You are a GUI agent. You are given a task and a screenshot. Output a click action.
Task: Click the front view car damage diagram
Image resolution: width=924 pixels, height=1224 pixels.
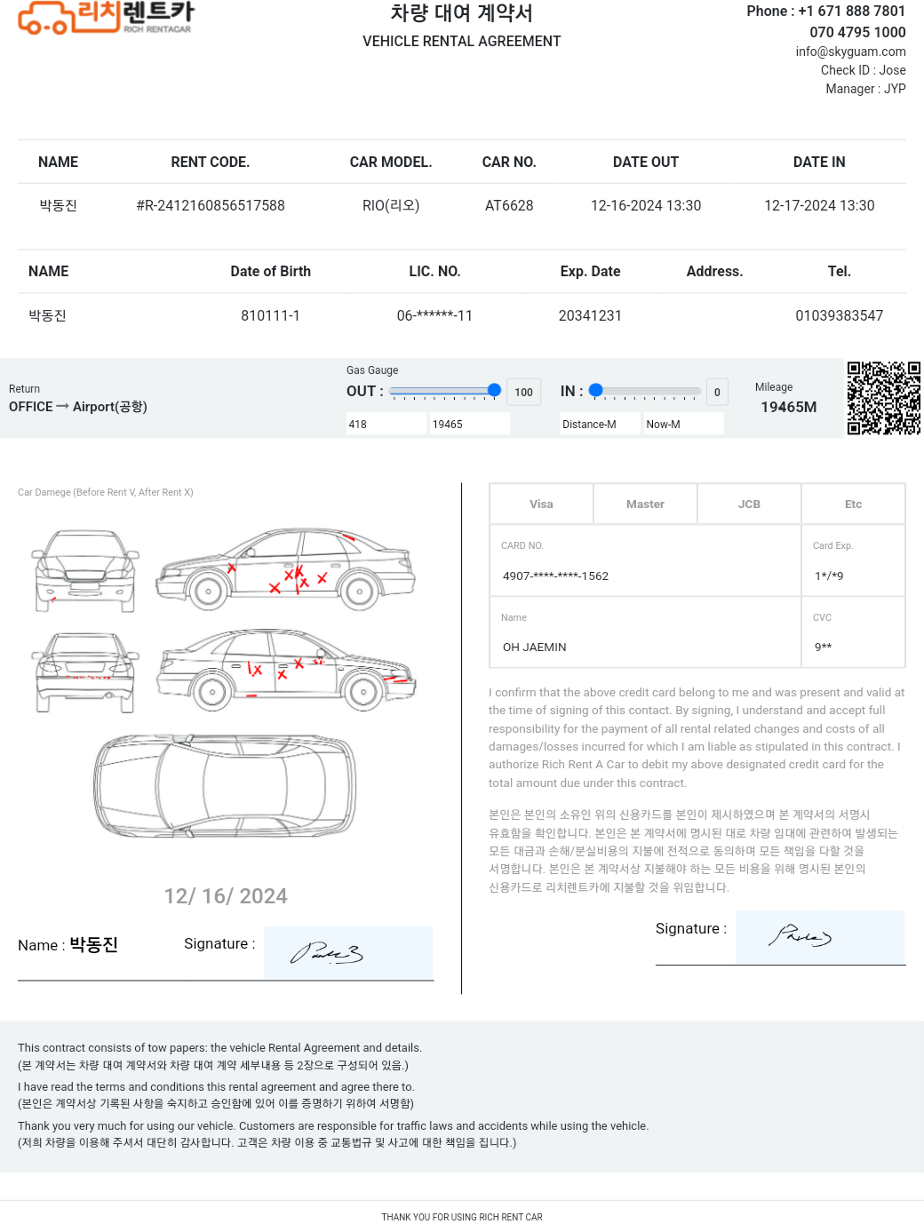point(85,570)
